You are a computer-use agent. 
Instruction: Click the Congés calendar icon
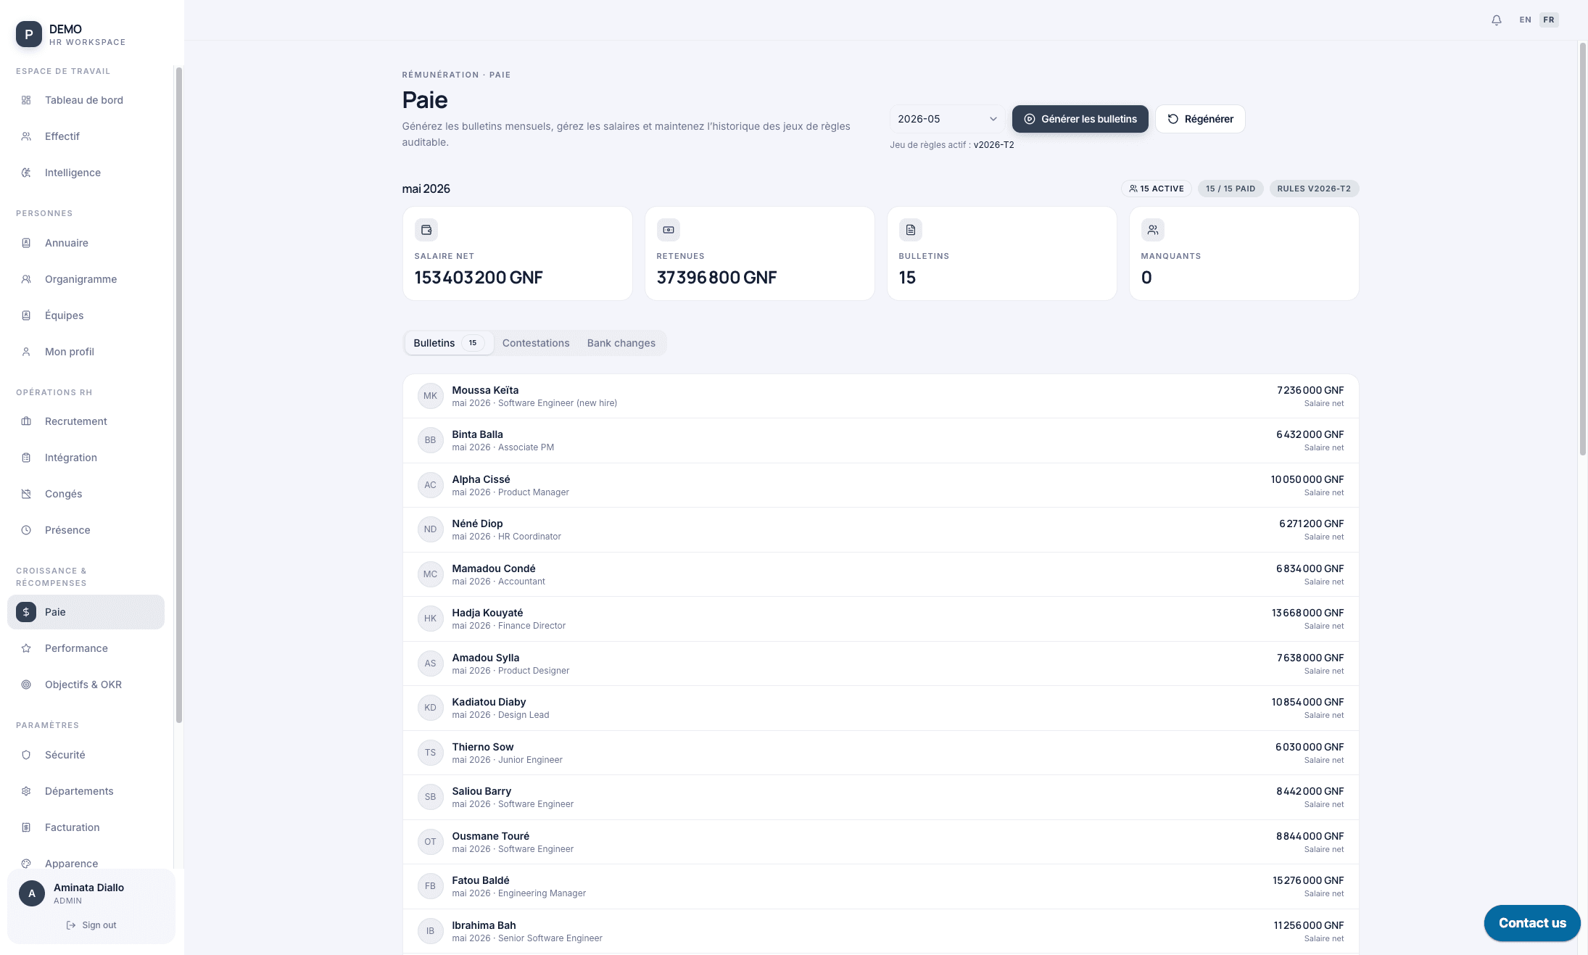26,494
